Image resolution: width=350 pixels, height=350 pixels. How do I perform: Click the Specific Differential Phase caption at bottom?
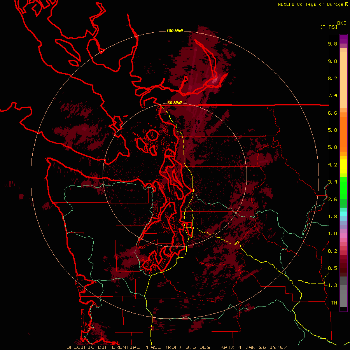coord(177,347)
